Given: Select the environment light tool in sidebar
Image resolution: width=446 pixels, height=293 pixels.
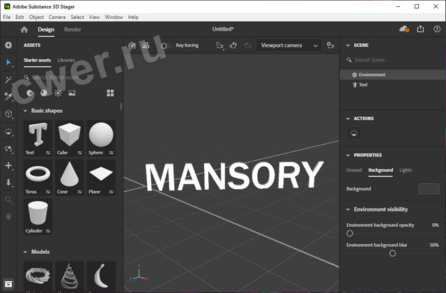Looking at the screenshot, I should [x=8, y=132].
